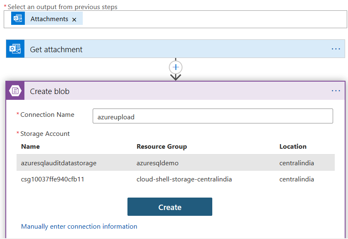Insert a new step with the plus icon
Screen dimensions: 348x239
[x=176, y=67]
